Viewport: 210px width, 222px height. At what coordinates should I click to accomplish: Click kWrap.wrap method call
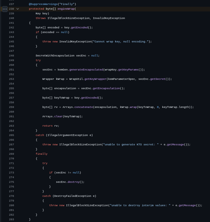(x=128, y=107)
